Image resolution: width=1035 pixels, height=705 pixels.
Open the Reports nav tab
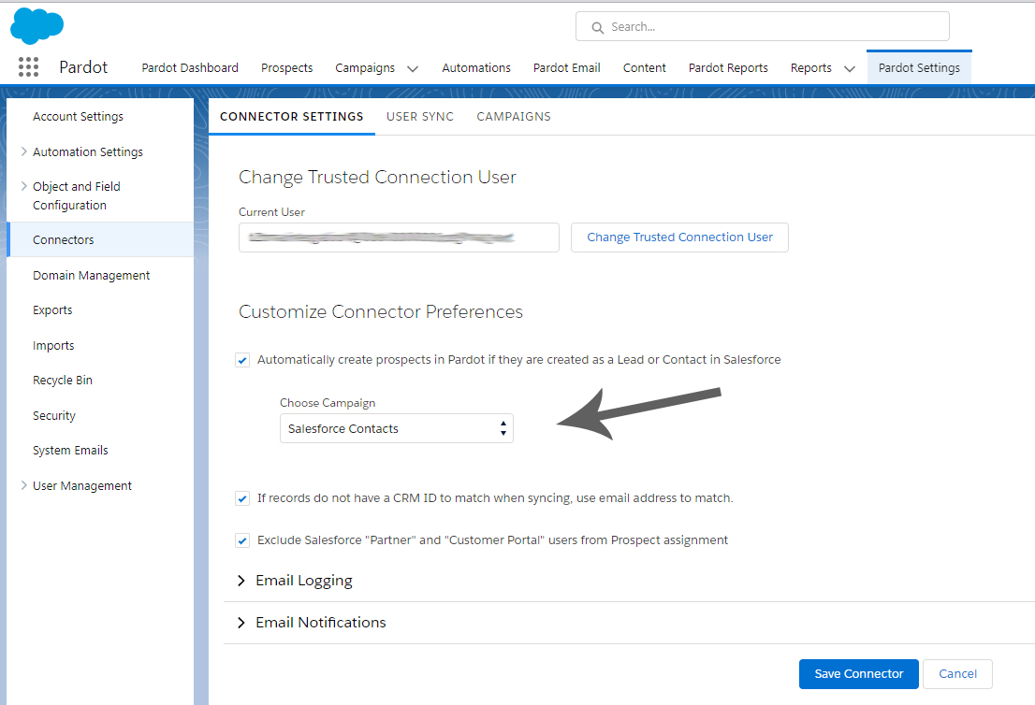[810, 68]
